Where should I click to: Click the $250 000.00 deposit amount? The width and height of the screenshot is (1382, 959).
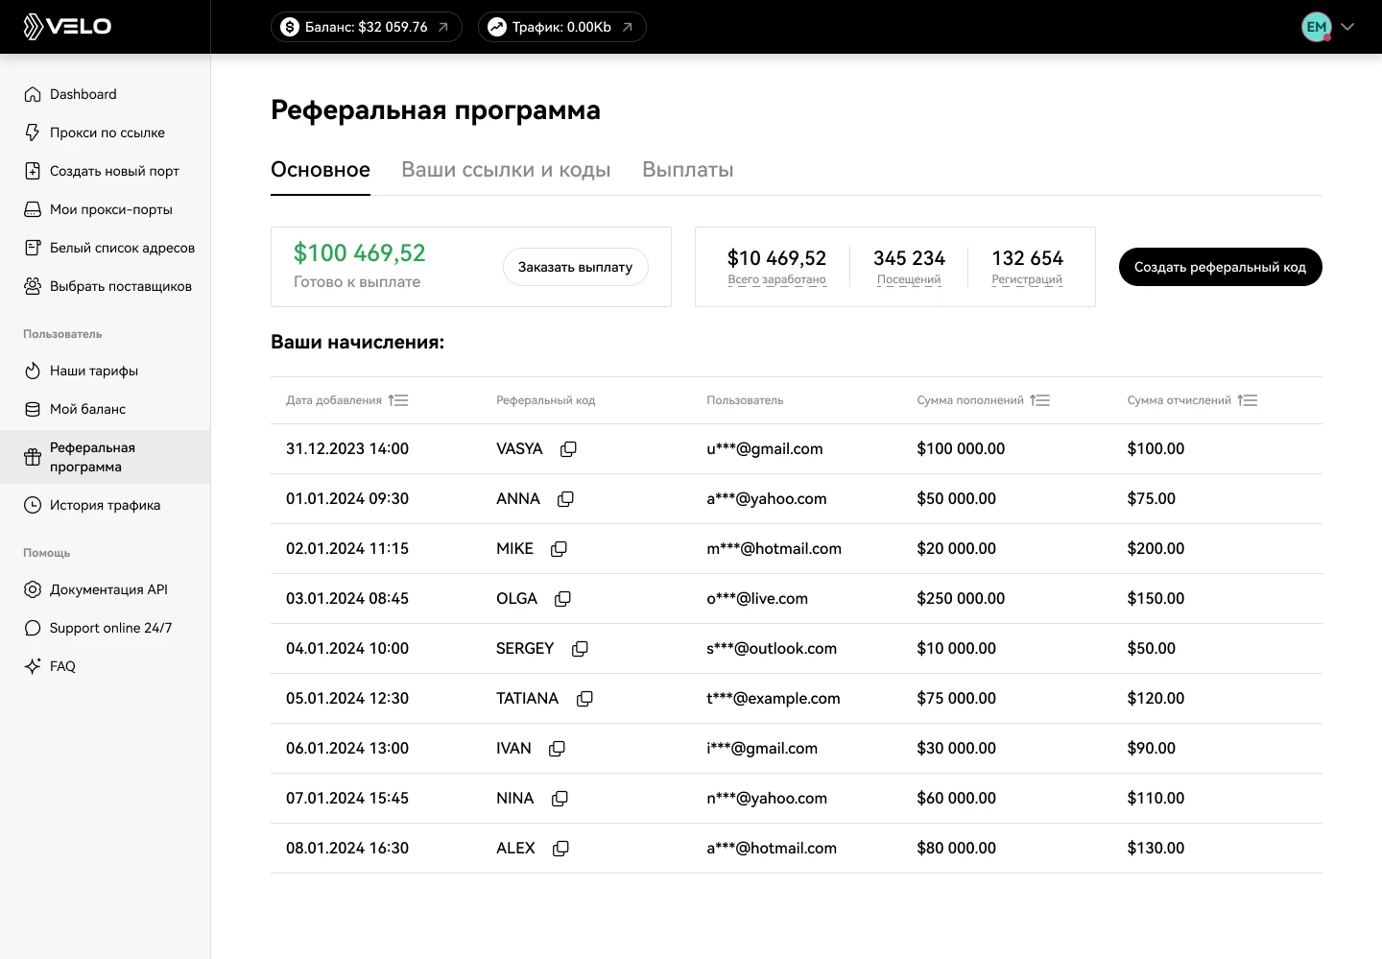(961, 599)
